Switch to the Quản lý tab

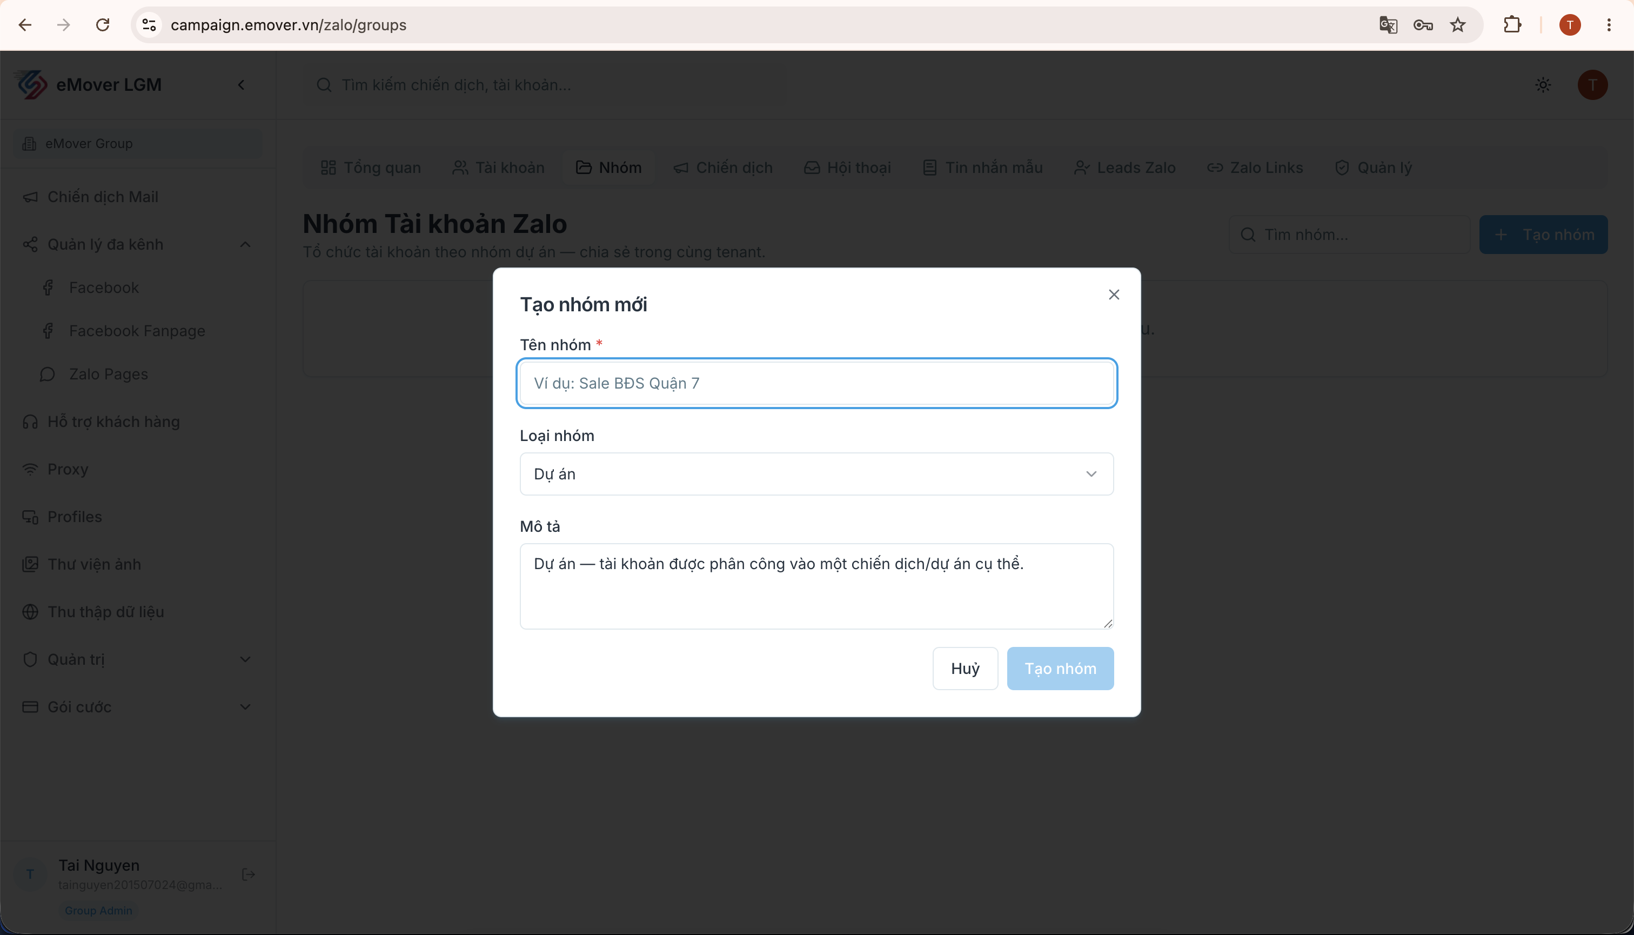coord(1374,168)
